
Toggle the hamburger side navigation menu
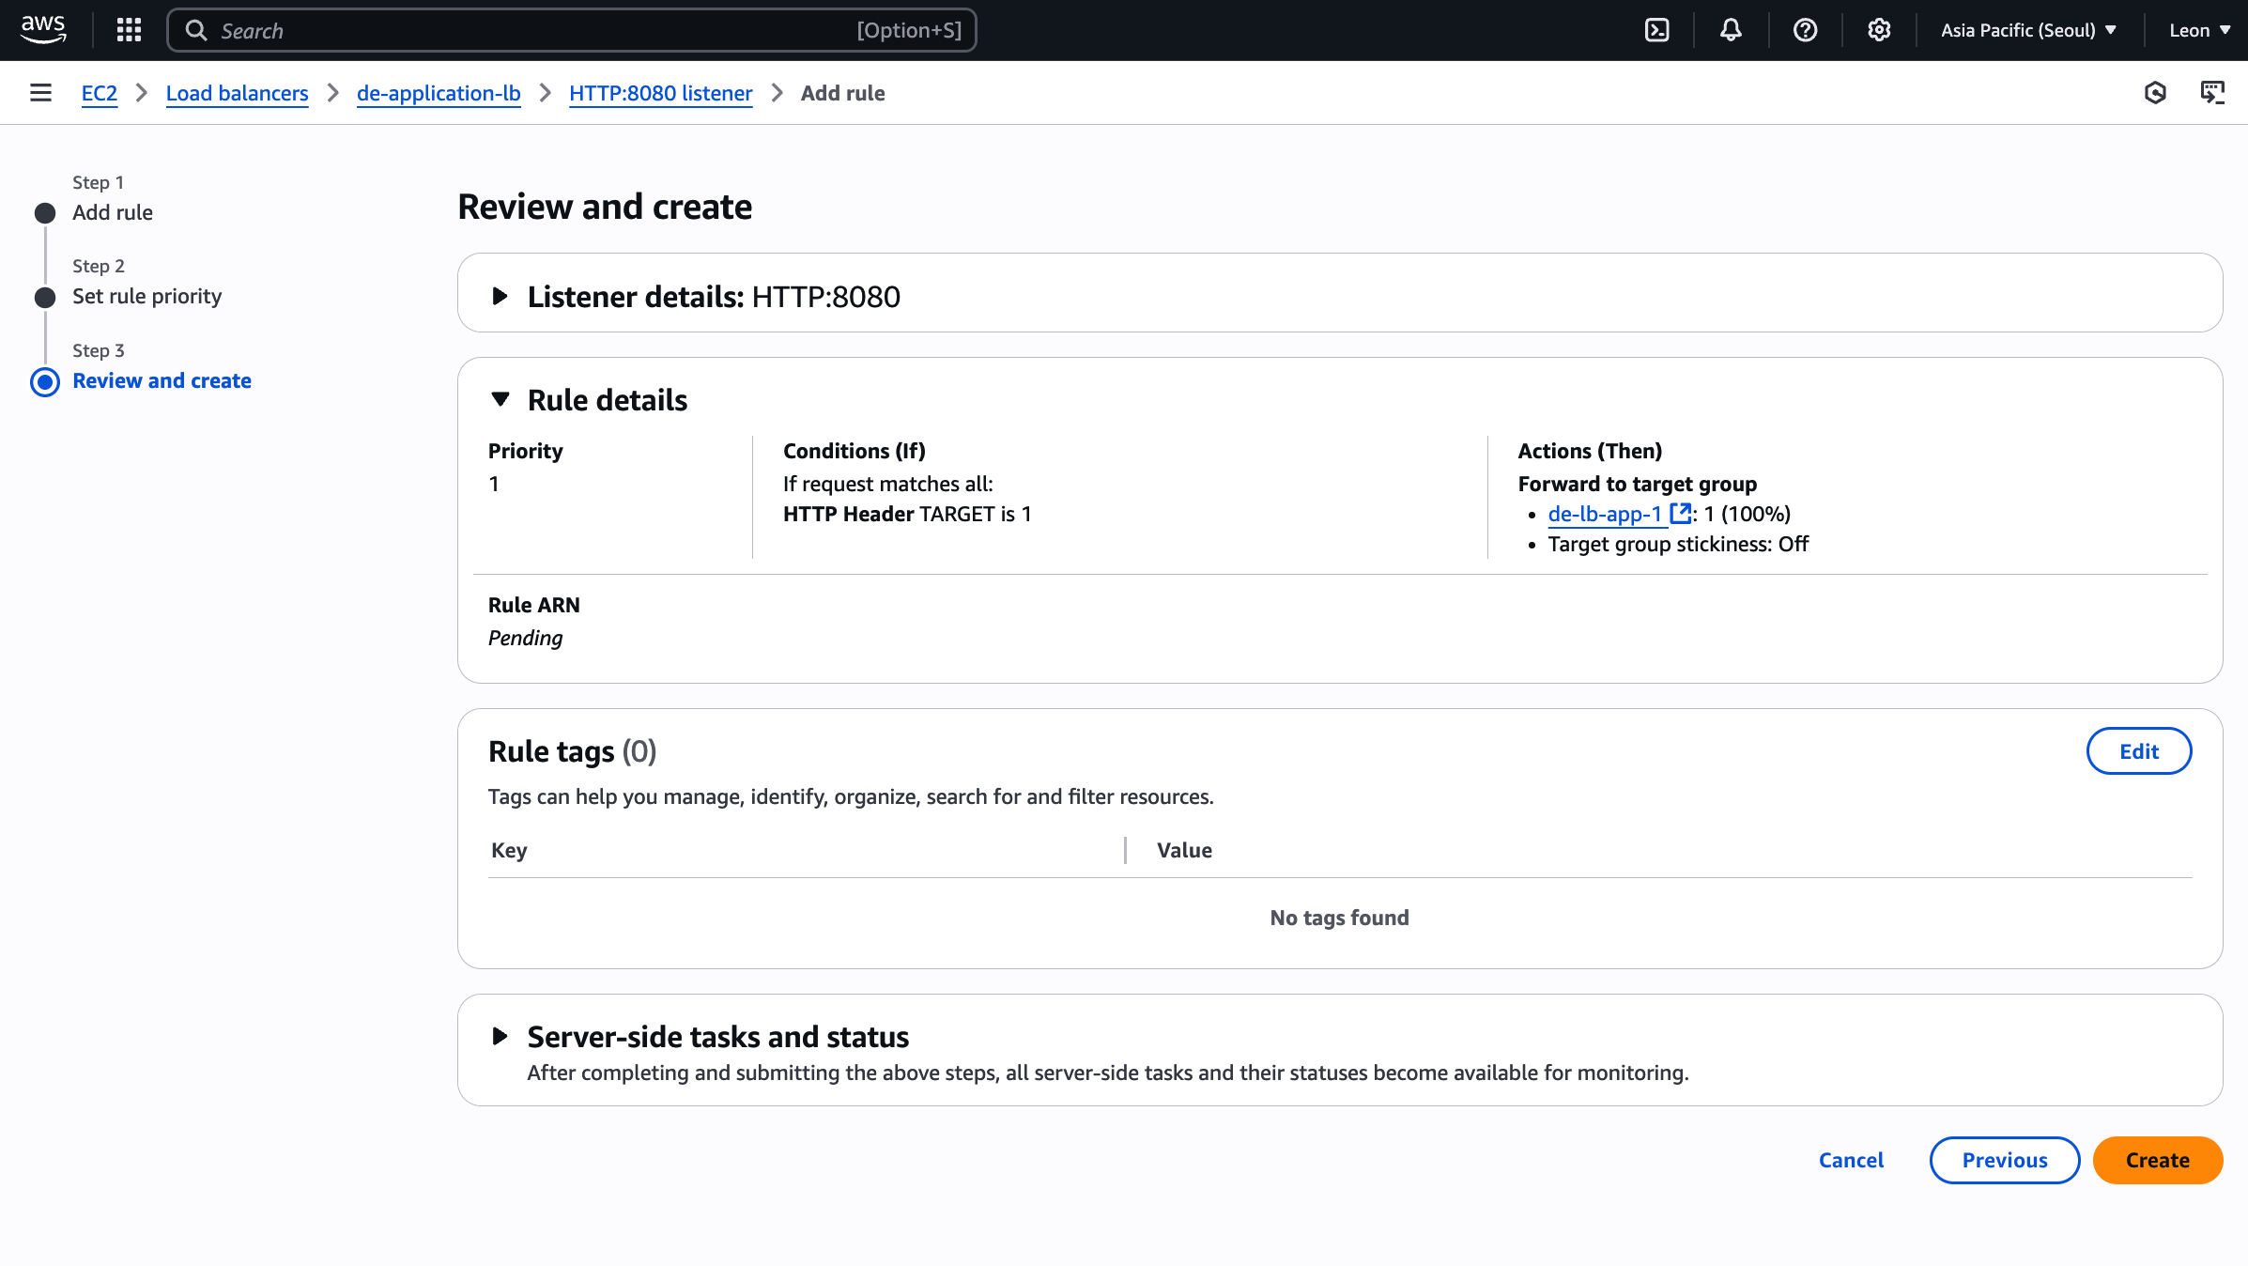tap(40, 93)
